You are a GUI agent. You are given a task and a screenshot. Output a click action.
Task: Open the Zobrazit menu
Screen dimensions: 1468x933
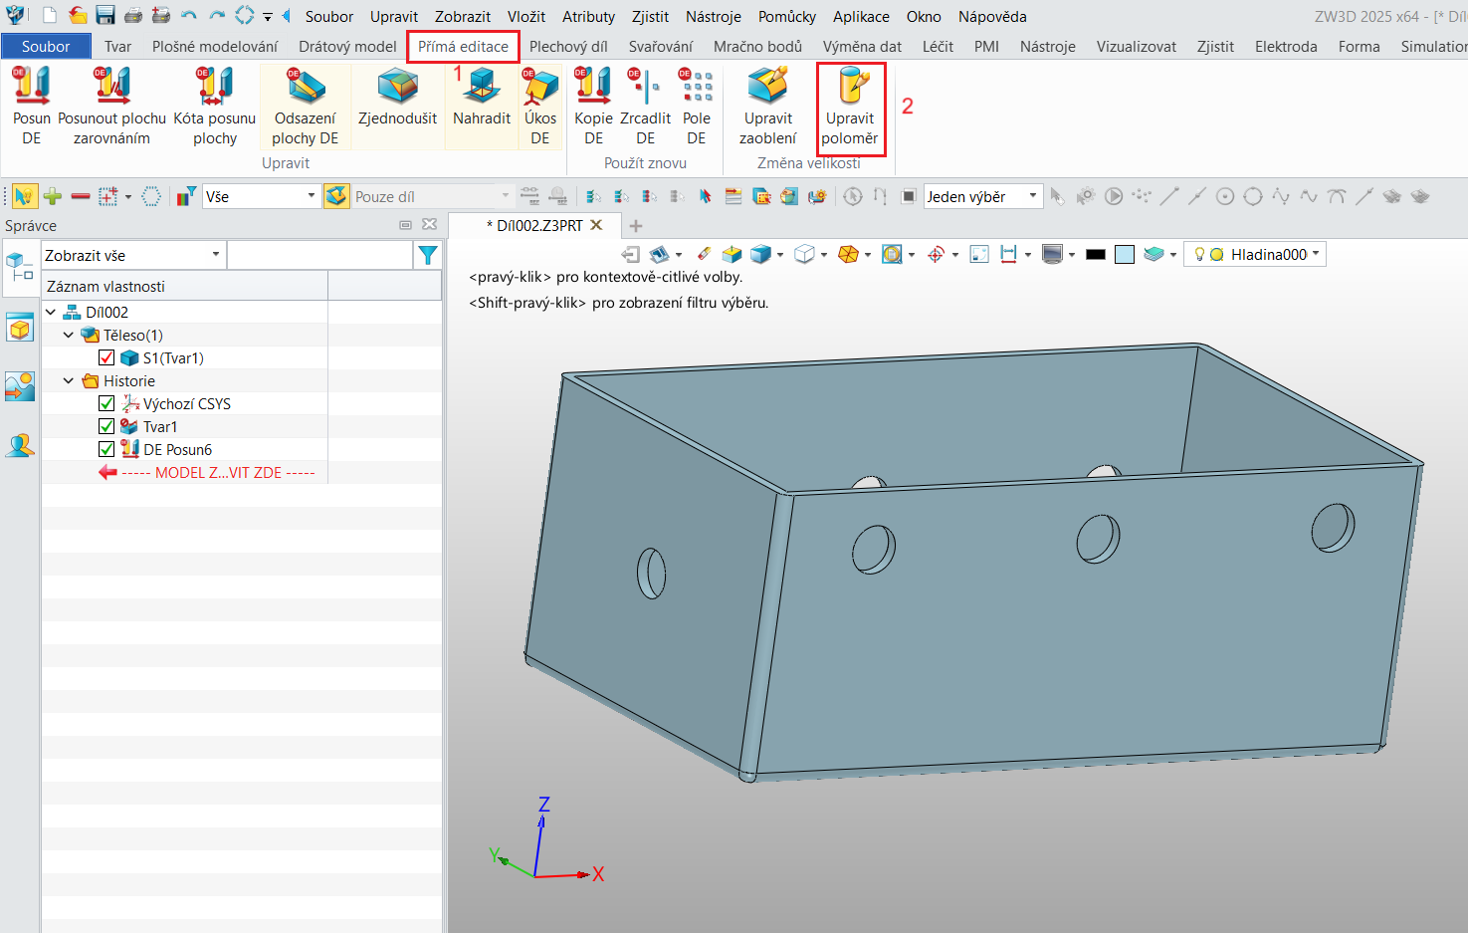point(463,16)
